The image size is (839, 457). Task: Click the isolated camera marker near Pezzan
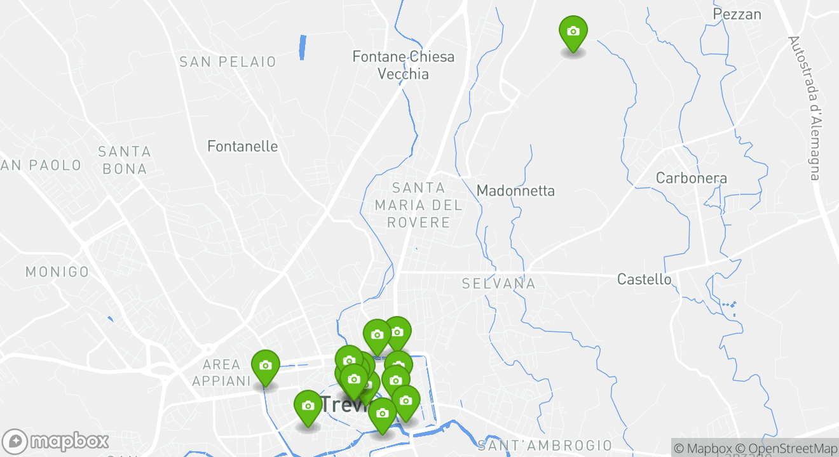[x=573, y=34]
